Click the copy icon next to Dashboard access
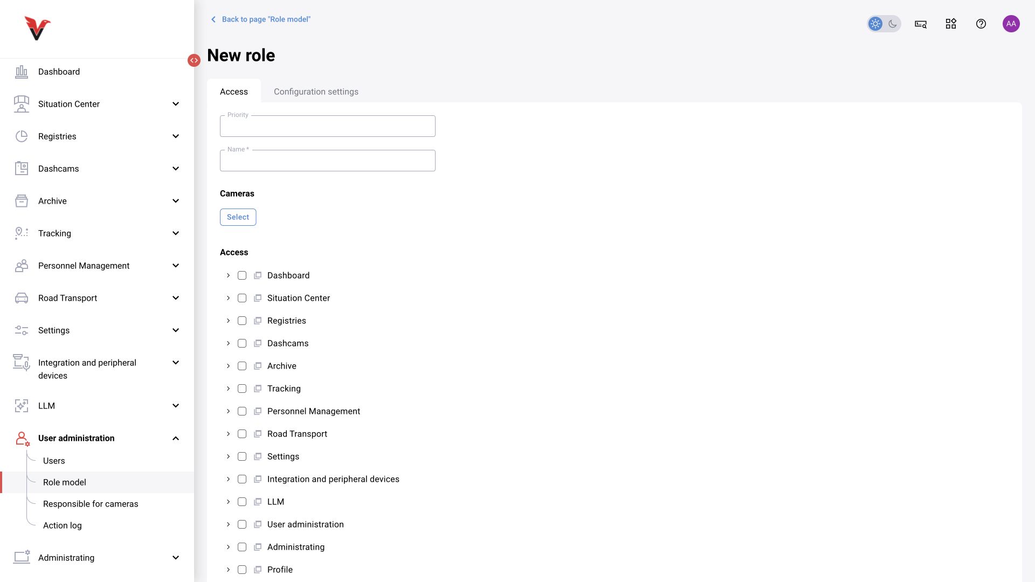This screenshot has width=1035, height=582. click(258, 275)
